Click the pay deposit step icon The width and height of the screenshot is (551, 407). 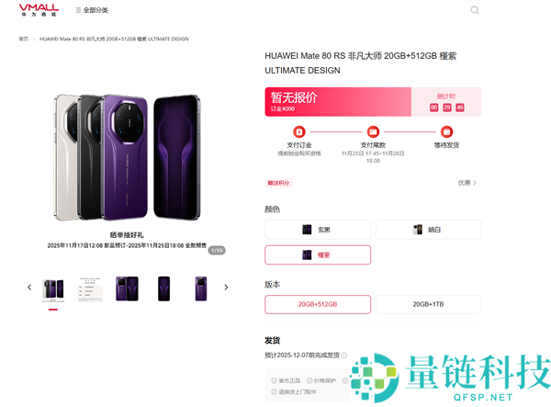pos(299,131)
